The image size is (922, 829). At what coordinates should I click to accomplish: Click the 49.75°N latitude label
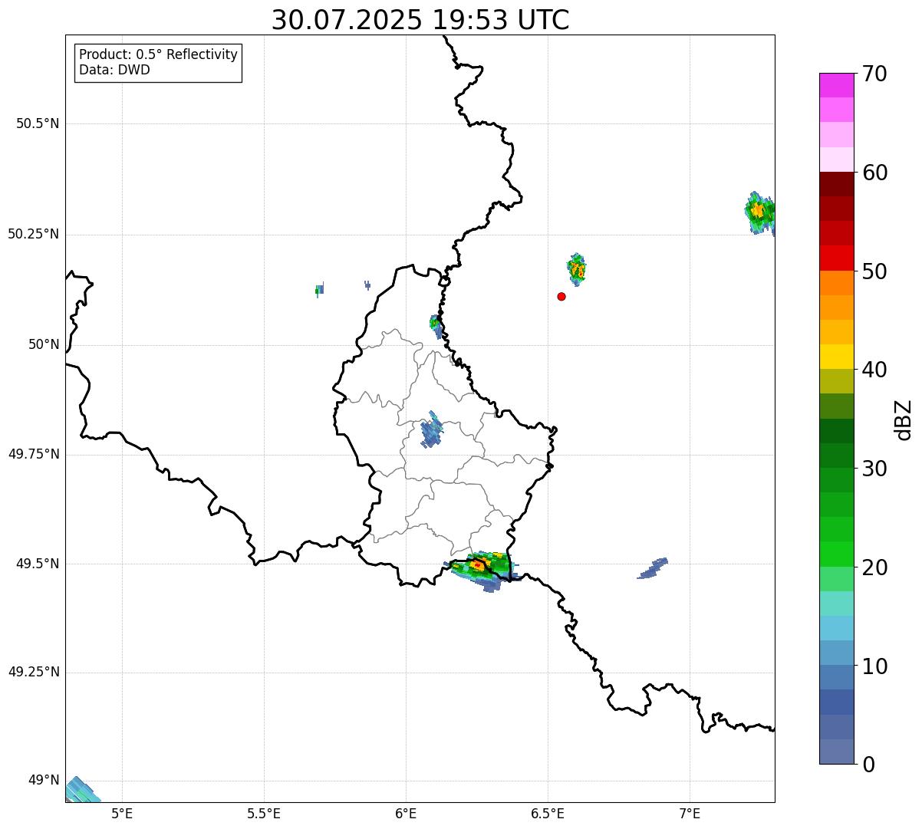(x=34, y=454)
